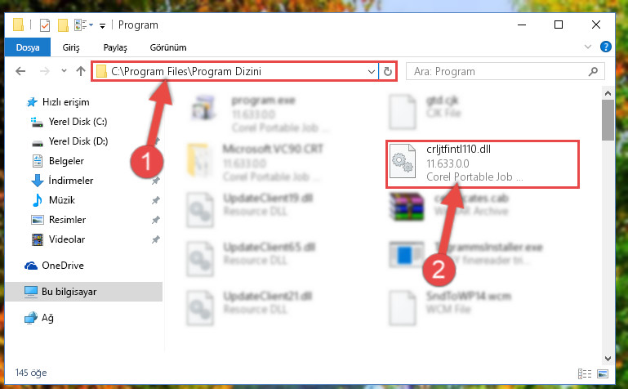
Task: Open the Paylaş ribbon tab
Action: pyautogui.click(x=115, y=47)
